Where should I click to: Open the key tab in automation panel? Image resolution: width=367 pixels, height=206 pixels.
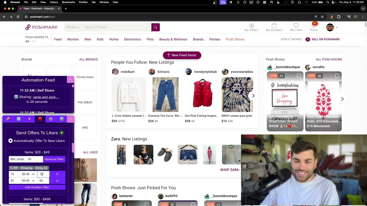pyautogui.click(x=8, y=119)
